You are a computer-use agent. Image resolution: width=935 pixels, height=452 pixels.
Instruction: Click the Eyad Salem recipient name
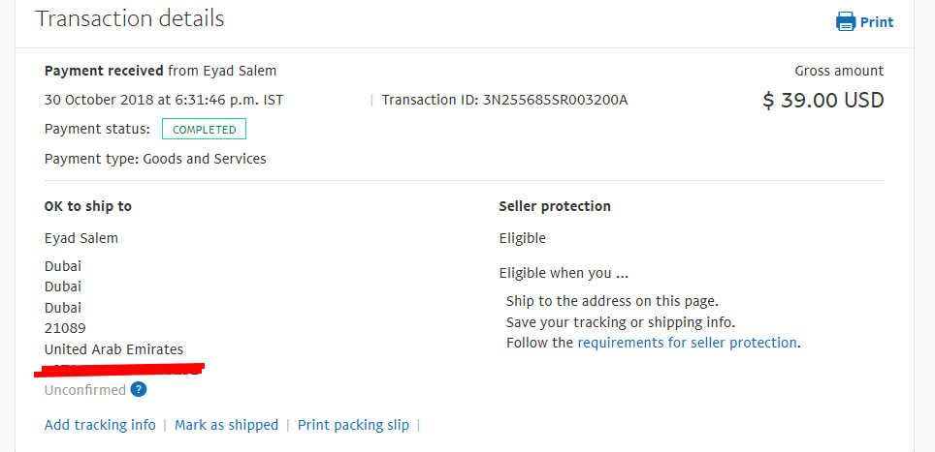point(81,238)
